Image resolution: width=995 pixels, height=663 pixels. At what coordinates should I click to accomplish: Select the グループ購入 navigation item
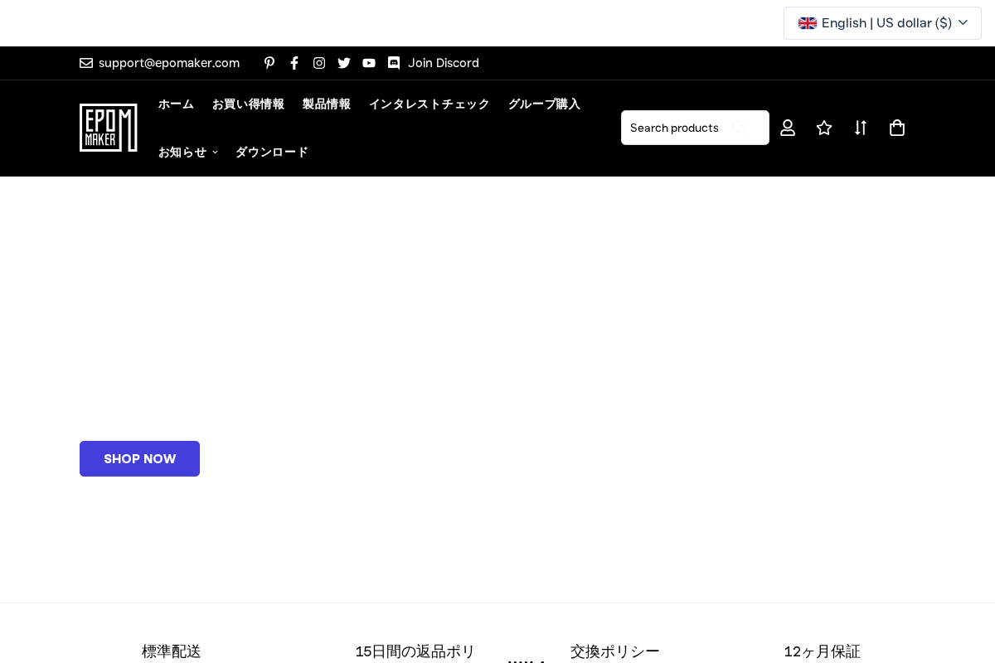click(544, 104)
